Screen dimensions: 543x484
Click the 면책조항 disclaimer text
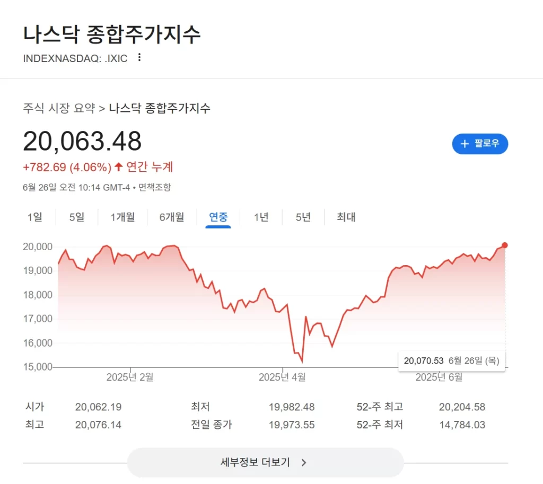[155, 187]
